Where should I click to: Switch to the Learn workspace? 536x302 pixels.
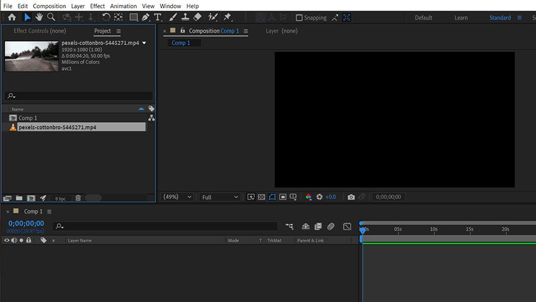point(461,18)
